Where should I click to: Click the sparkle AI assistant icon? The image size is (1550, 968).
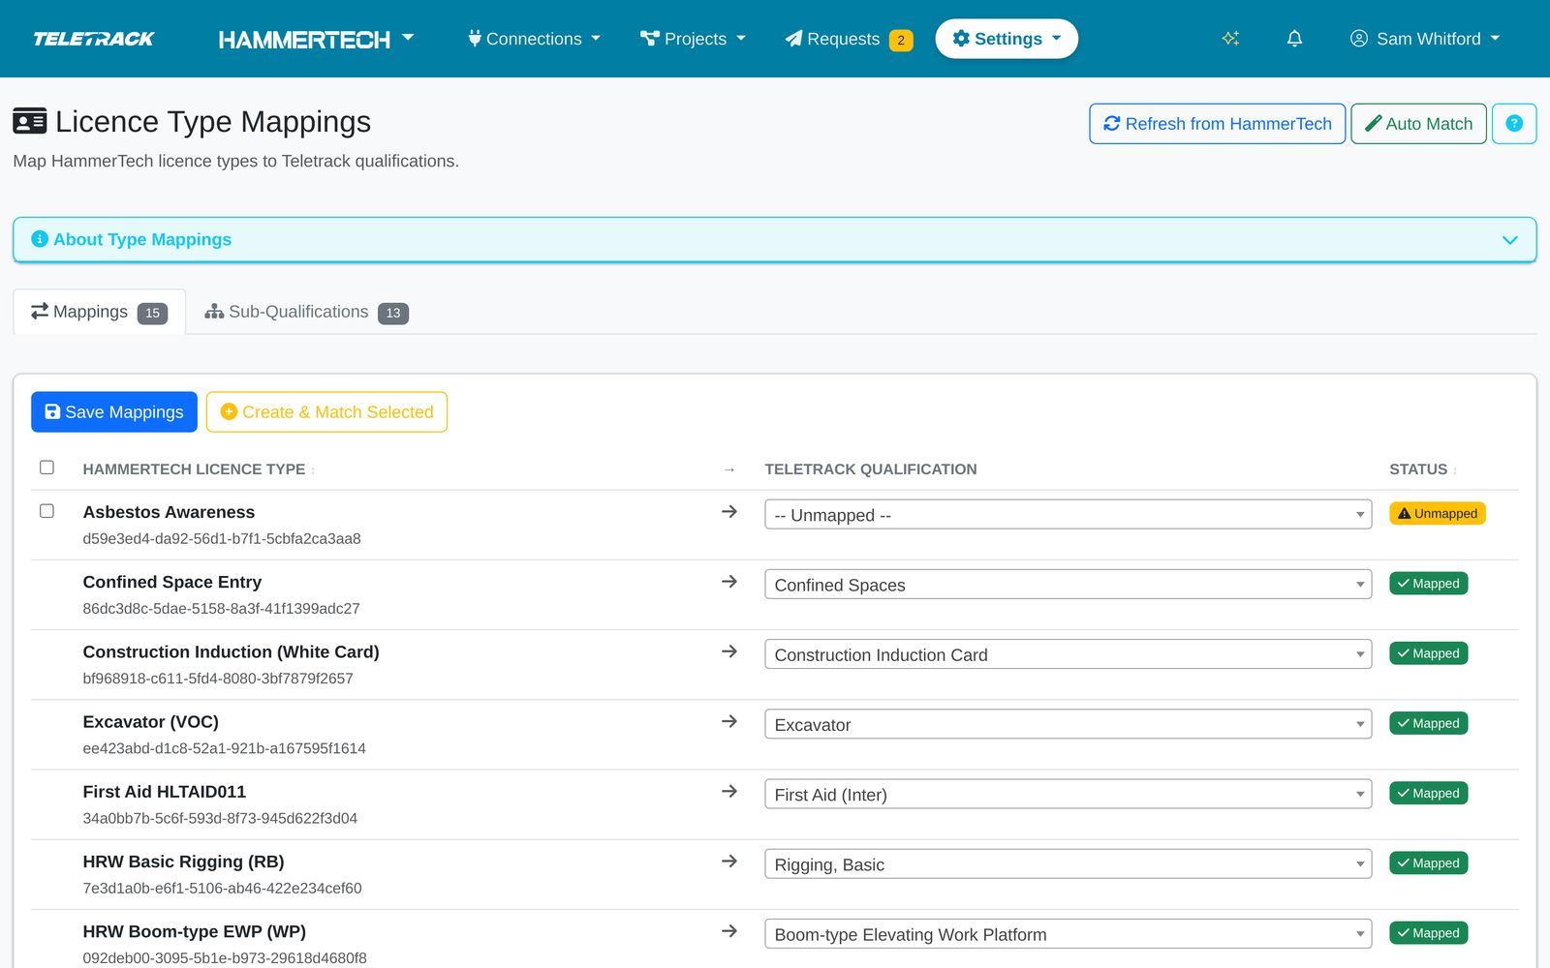click(x=1230, y=39)
